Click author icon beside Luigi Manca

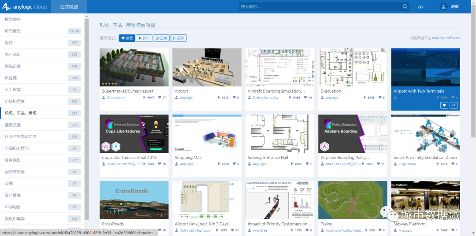tap(395, 164)
